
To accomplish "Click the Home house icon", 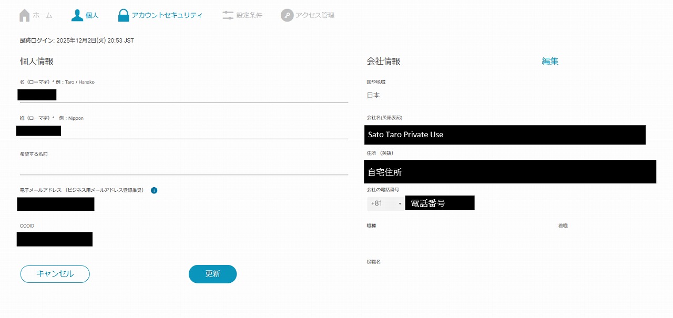I will pos(24,15).
